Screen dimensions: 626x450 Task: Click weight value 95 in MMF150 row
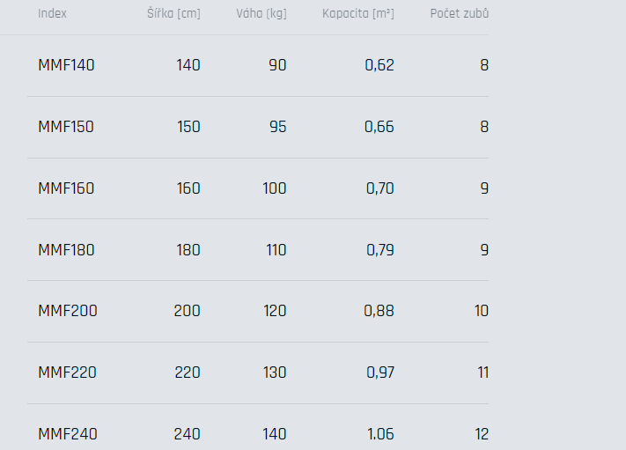[278, 127]
